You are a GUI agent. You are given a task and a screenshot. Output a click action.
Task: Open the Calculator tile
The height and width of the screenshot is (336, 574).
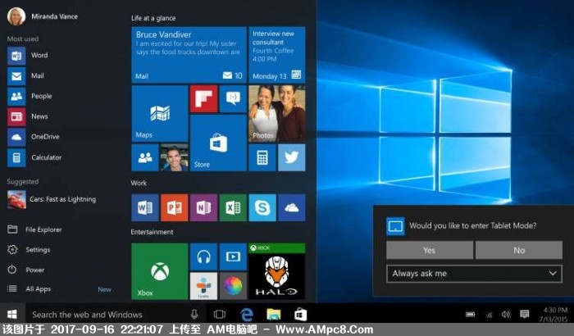(262, 157)
